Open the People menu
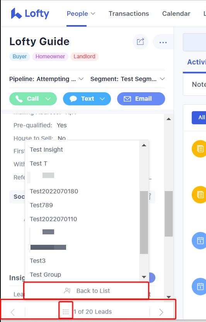Viewport: 206px width, 322px height. (81, 14)
